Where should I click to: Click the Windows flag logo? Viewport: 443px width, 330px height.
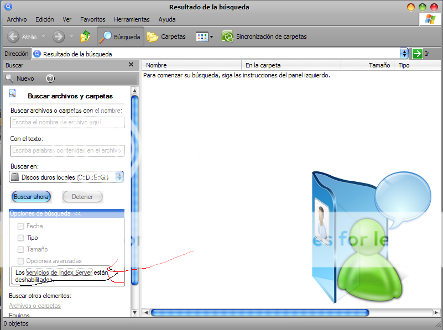(x=430, y=19)
